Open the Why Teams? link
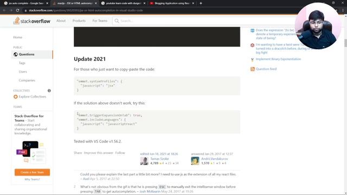347x195 pixels. pyautogui.click(x=33, y=179)
